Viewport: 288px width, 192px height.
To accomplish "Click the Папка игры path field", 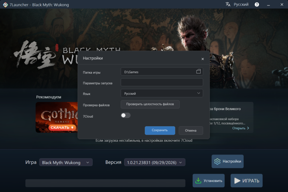I will click(162, 72).
